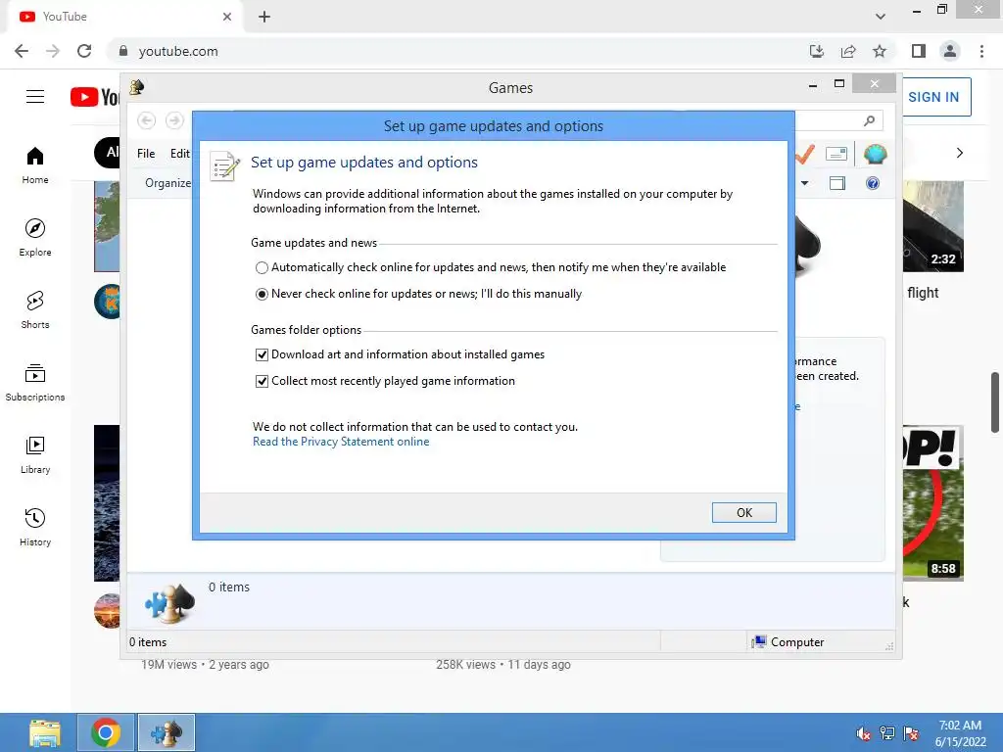Screen dimensions: 1003x752
Task: Open Subscriptions in YouTube sidebar
Action: click(x=35, y=383)
